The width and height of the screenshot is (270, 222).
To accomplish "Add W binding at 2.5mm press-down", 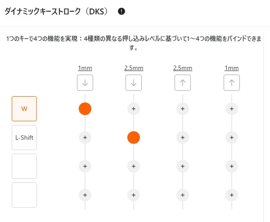I will coord(134,109).
